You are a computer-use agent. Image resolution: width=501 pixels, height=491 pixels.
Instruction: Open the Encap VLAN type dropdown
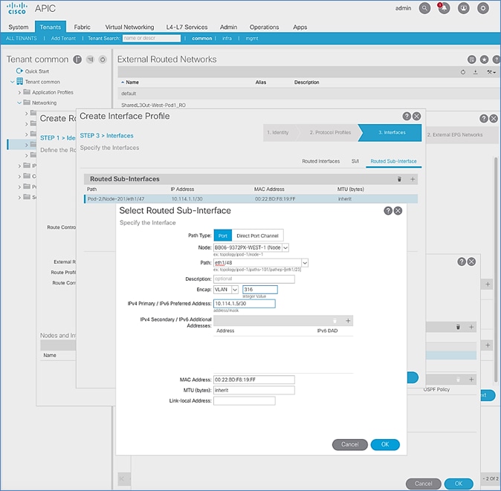point(235,290)
